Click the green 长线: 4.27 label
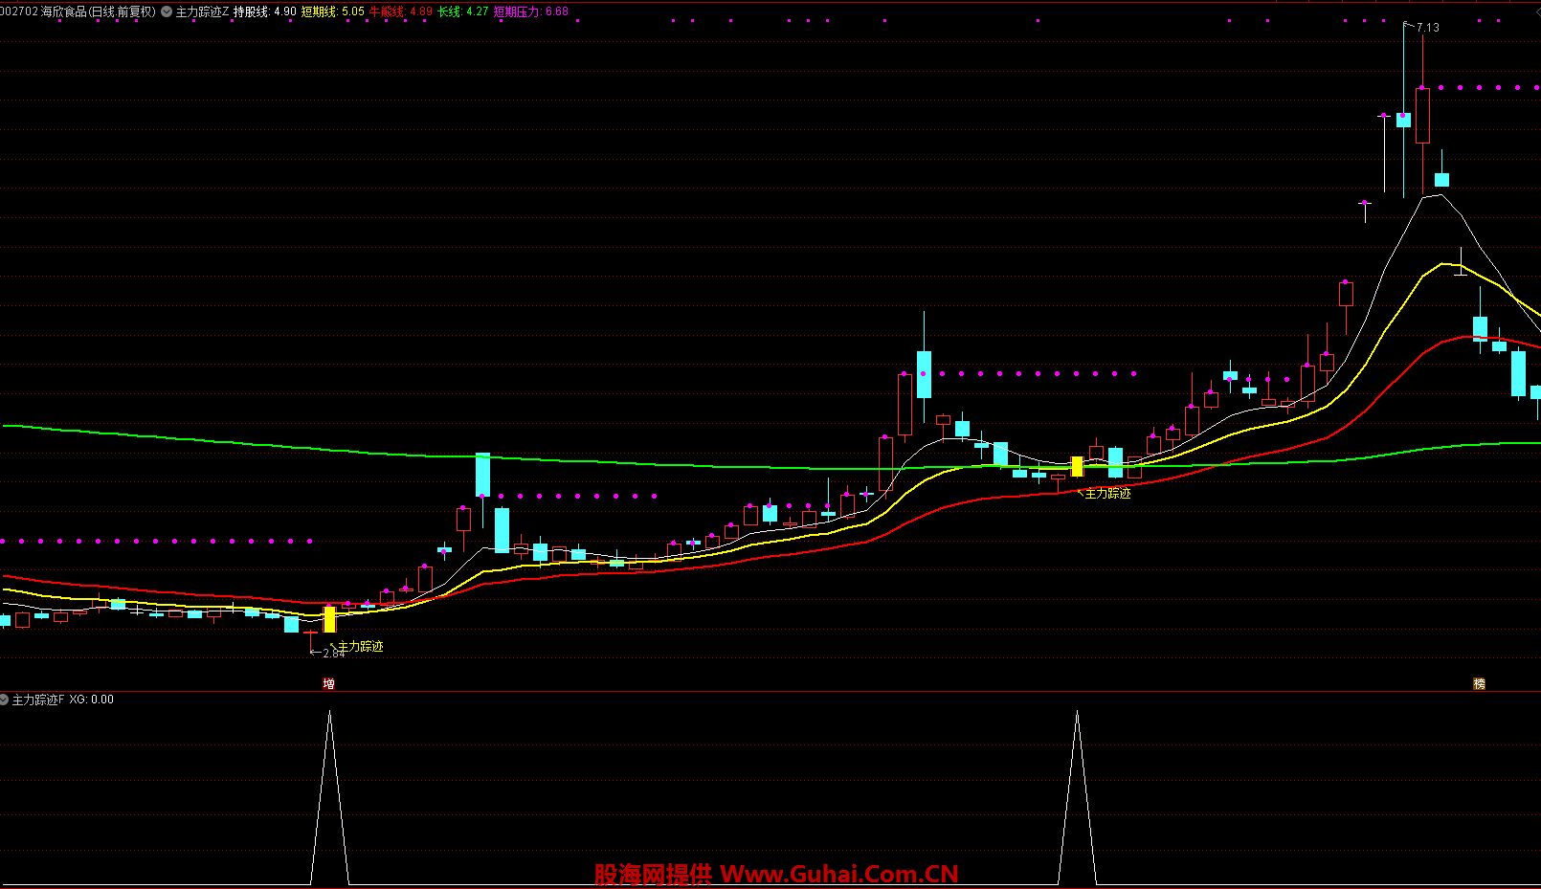 point(463,12)
